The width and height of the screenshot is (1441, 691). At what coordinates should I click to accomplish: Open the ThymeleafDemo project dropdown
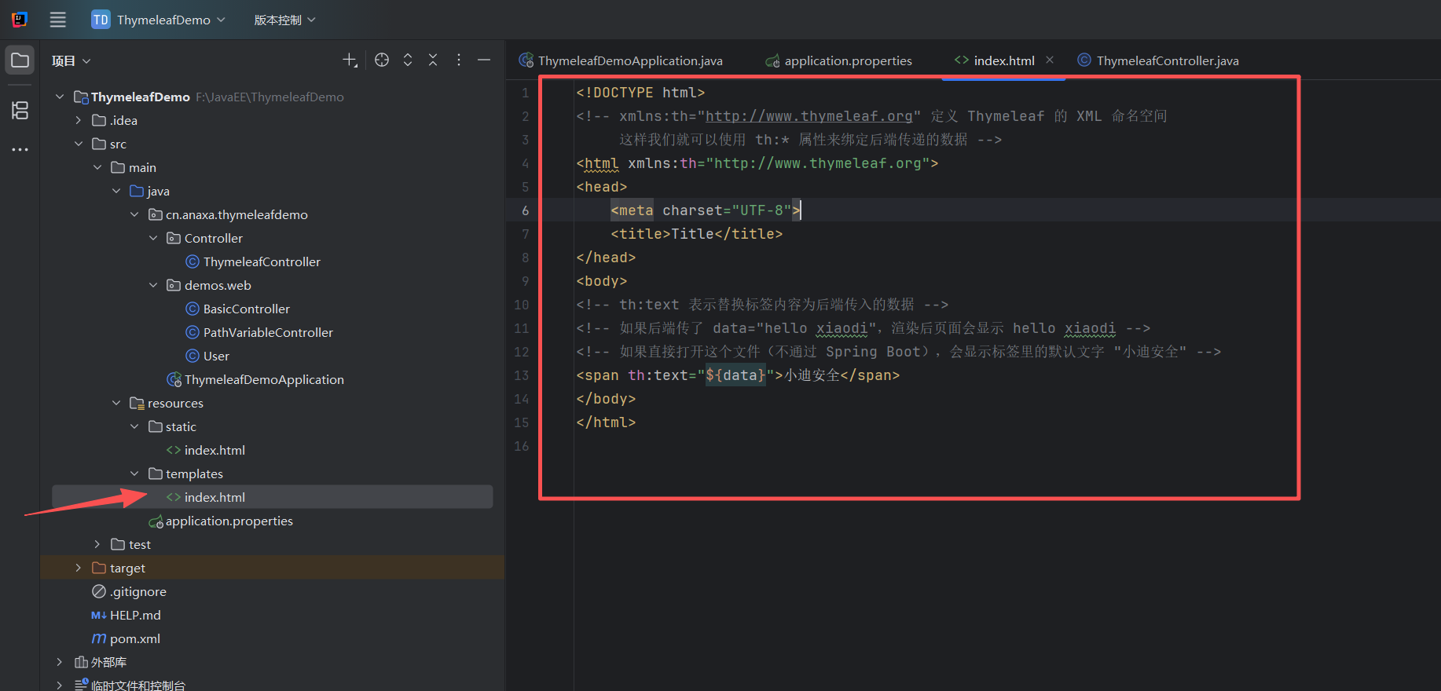159,20
